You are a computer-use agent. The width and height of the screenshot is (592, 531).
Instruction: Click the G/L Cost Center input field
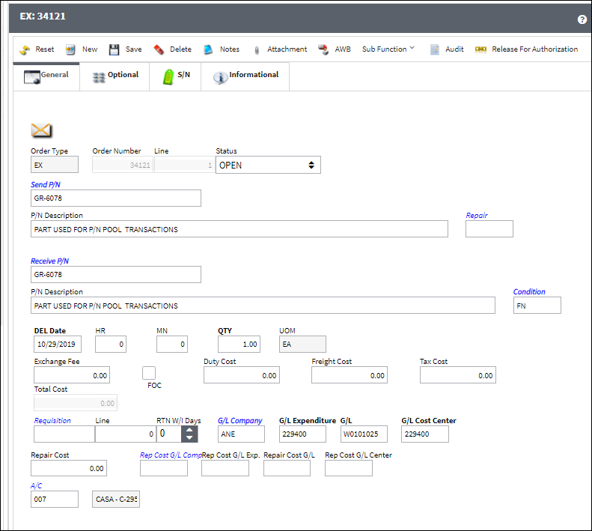click(x=425, y=434)
